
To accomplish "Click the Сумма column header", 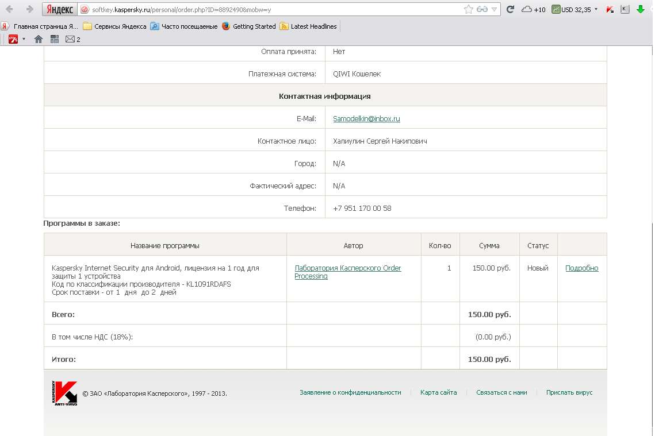I will pyautogui.click(x=489, y=246).
